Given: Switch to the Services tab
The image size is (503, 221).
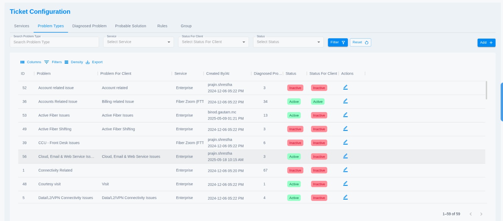Looking at the screenshot, I should [22, 26].
